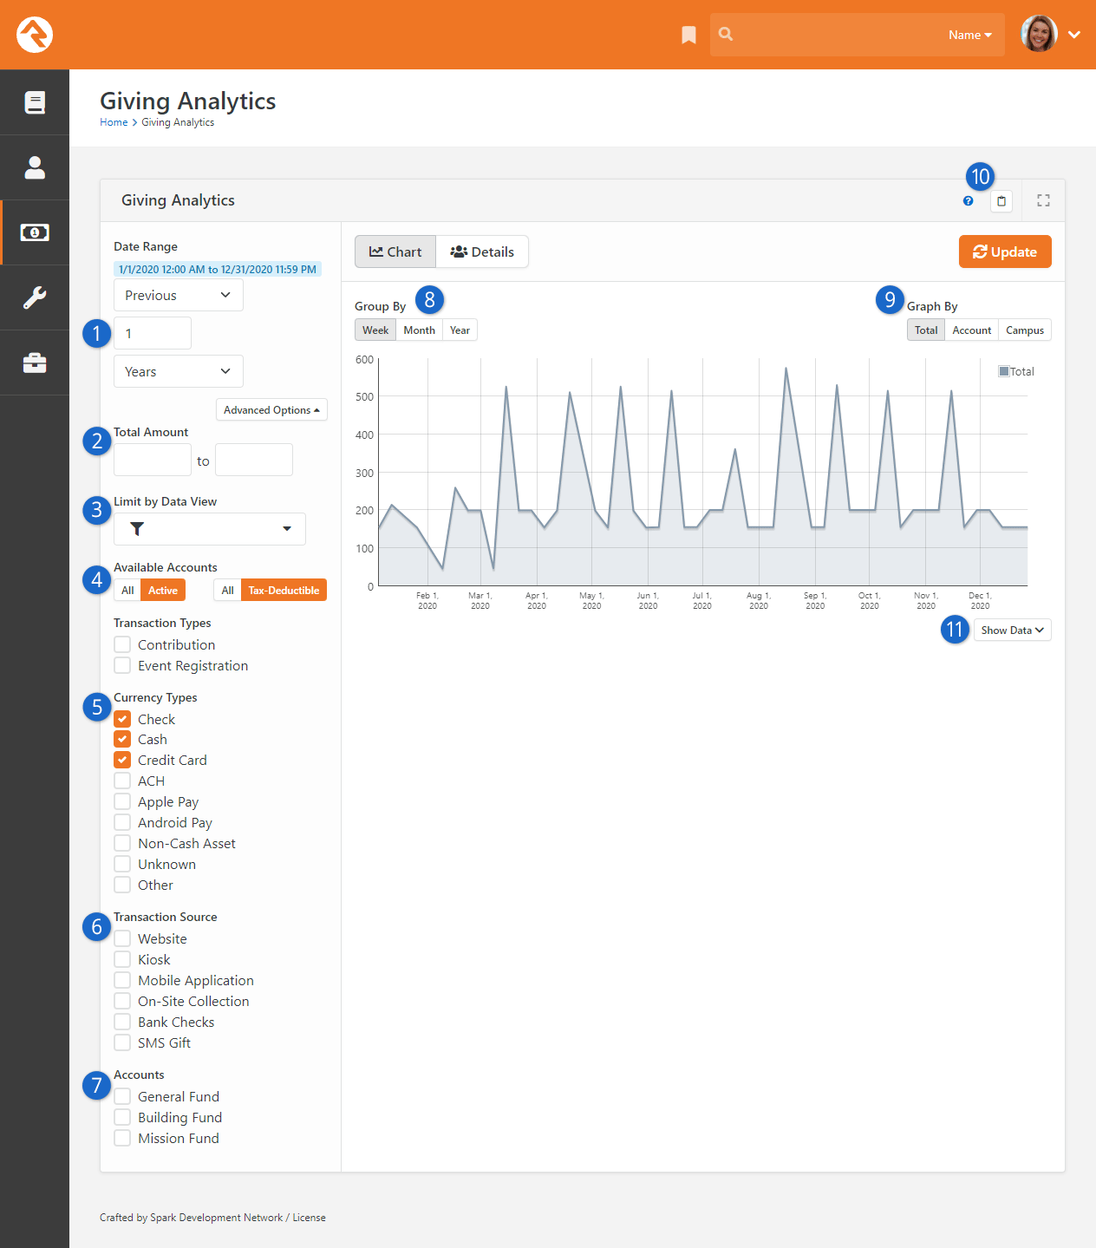Click the Total legend color swatch
Viewport: 1096px width, 1248px height.
tap(1003, 371)
